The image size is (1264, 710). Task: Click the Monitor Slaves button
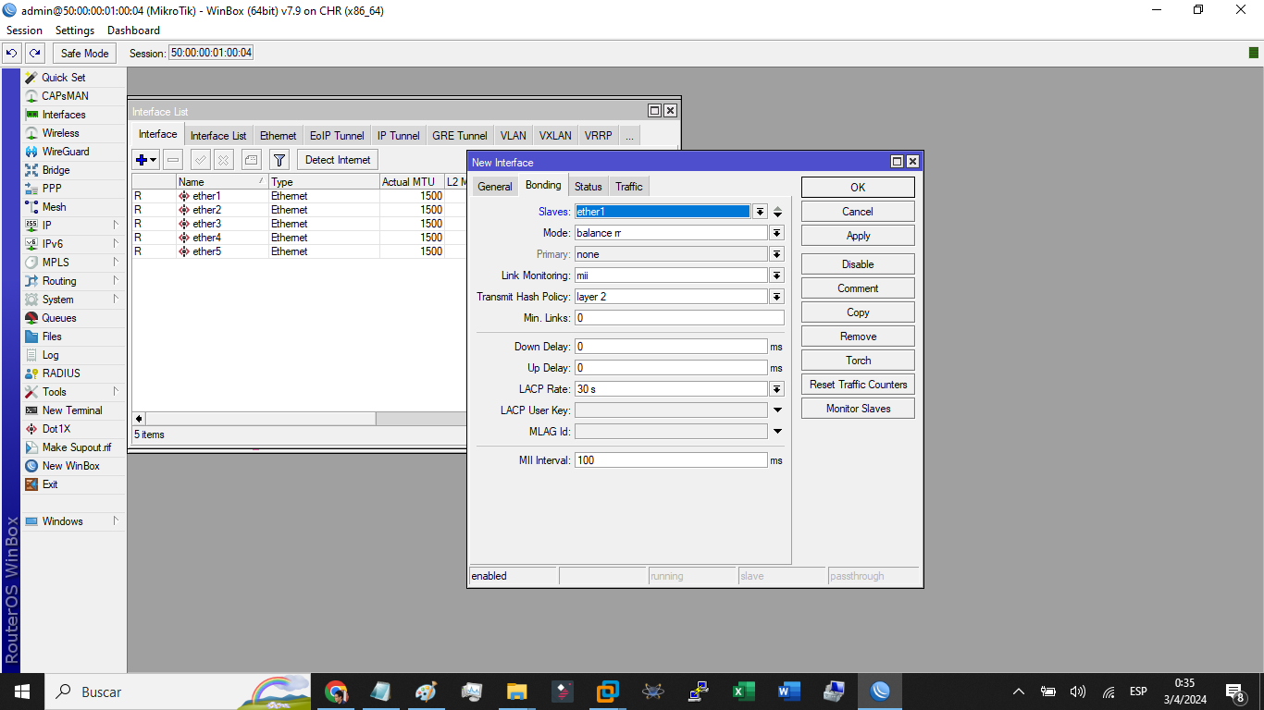click(x=858, y=409)
